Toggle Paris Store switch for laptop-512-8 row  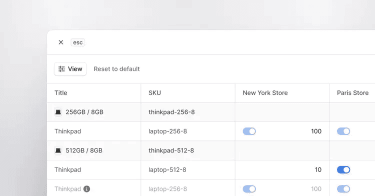coord(343,169)
